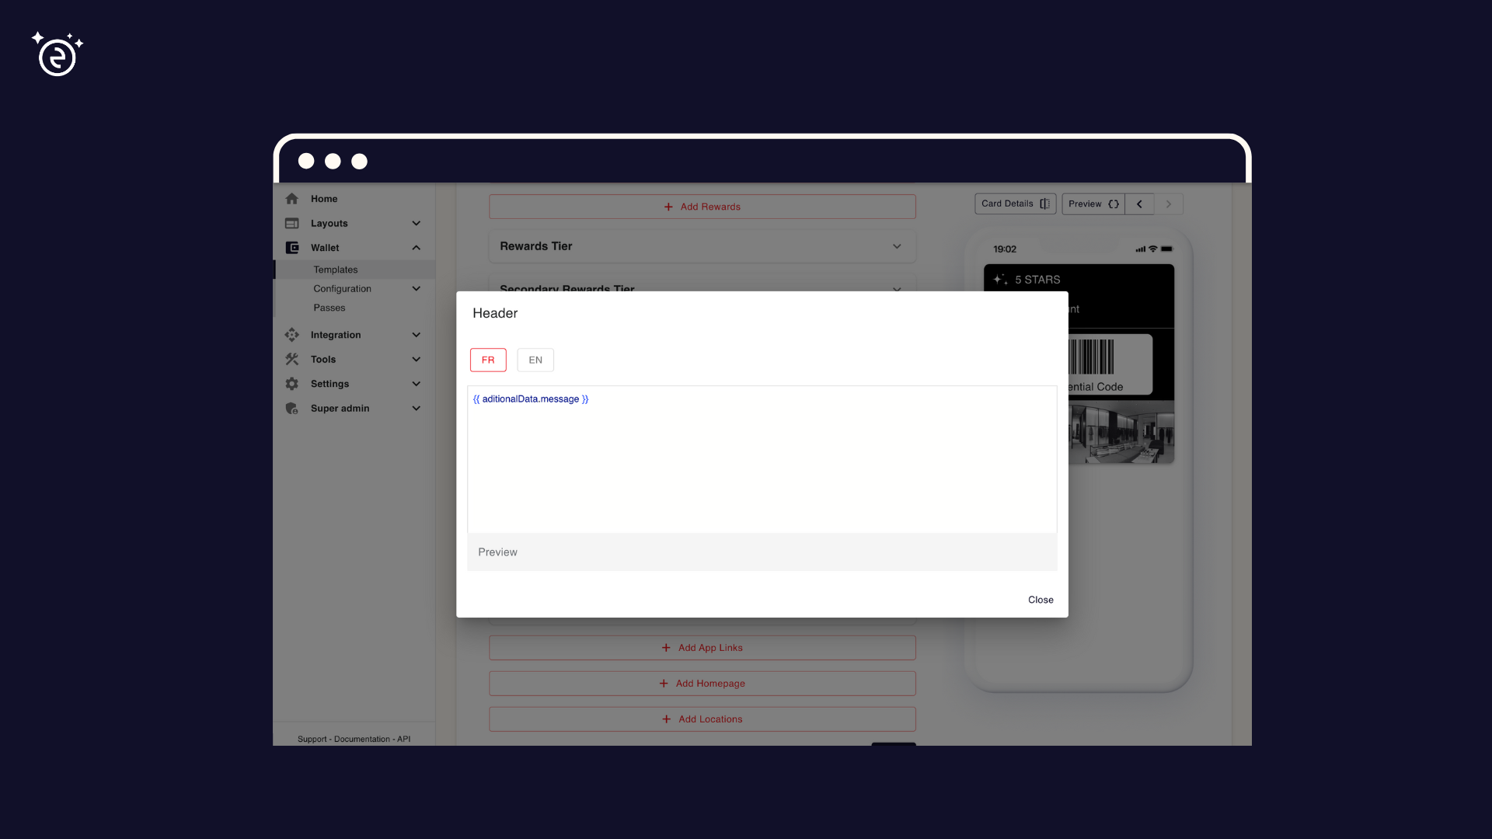Select the Layouts panel icon
The height and width of the screenshot is (839, 1492).
click(x=291, y=223)
